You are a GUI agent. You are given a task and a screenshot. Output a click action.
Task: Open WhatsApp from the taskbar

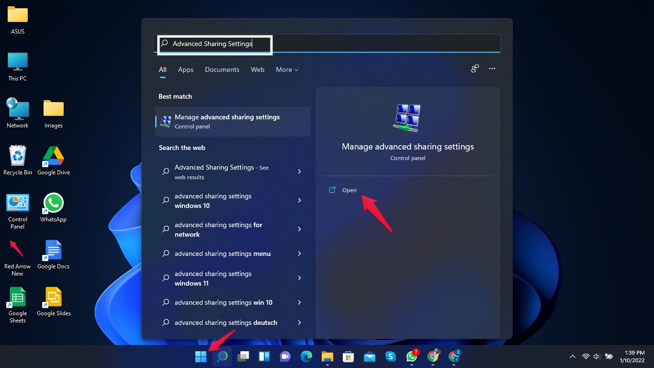click(411, 356)
